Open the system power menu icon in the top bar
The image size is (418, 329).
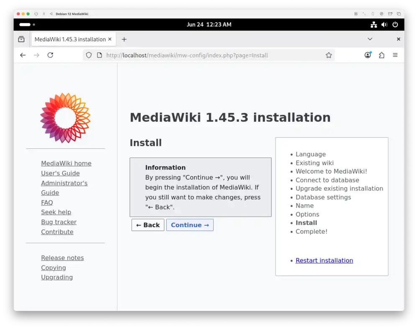395,25
